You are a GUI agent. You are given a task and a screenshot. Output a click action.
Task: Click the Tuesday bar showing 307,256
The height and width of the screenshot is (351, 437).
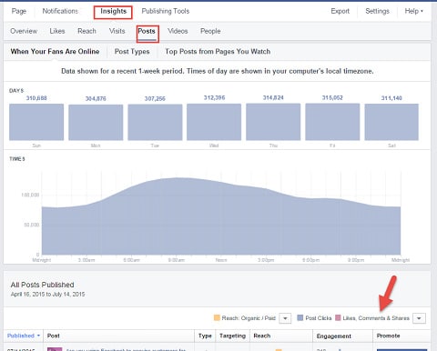click(x=155, y=122)
